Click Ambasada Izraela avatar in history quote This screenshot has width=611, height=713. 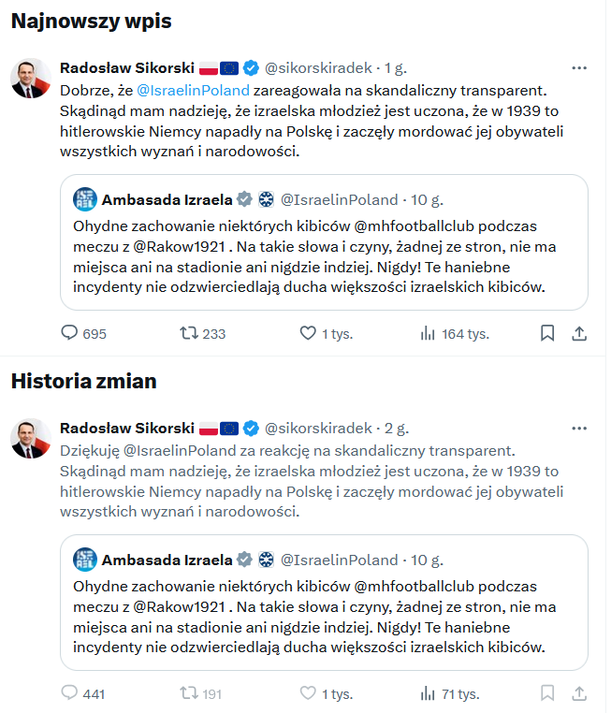click(85, 560)
